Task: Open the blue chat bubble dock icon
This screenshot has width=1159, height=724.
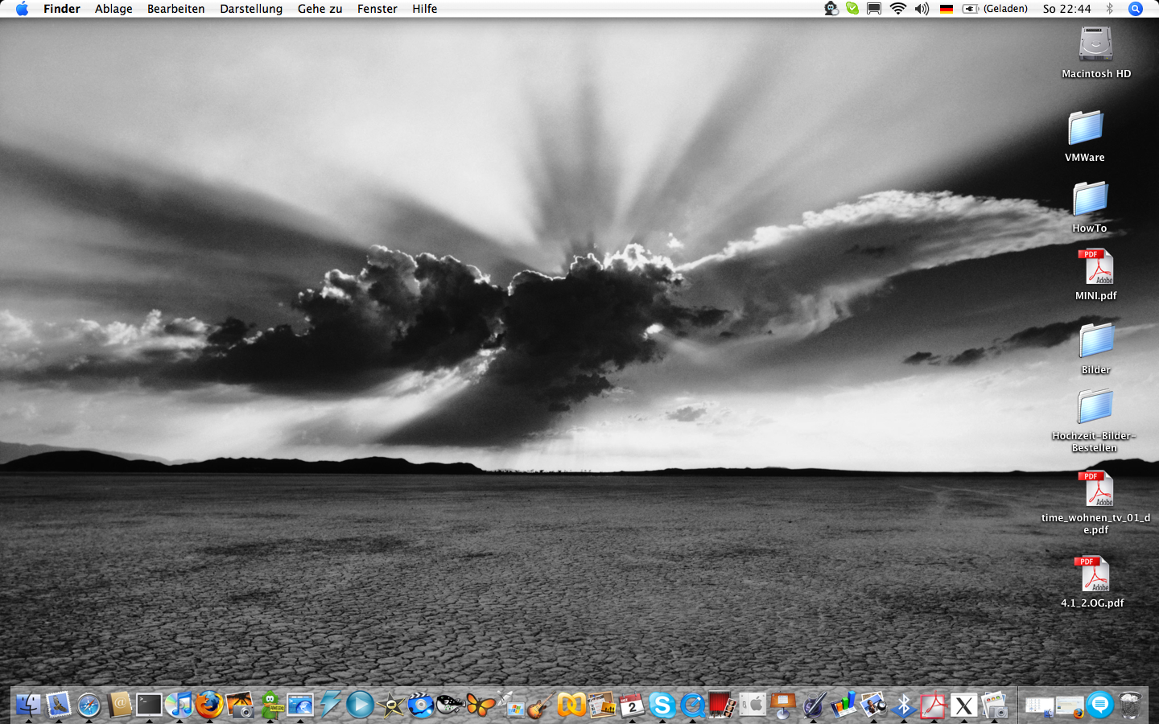Action: tap(1099, 705)
